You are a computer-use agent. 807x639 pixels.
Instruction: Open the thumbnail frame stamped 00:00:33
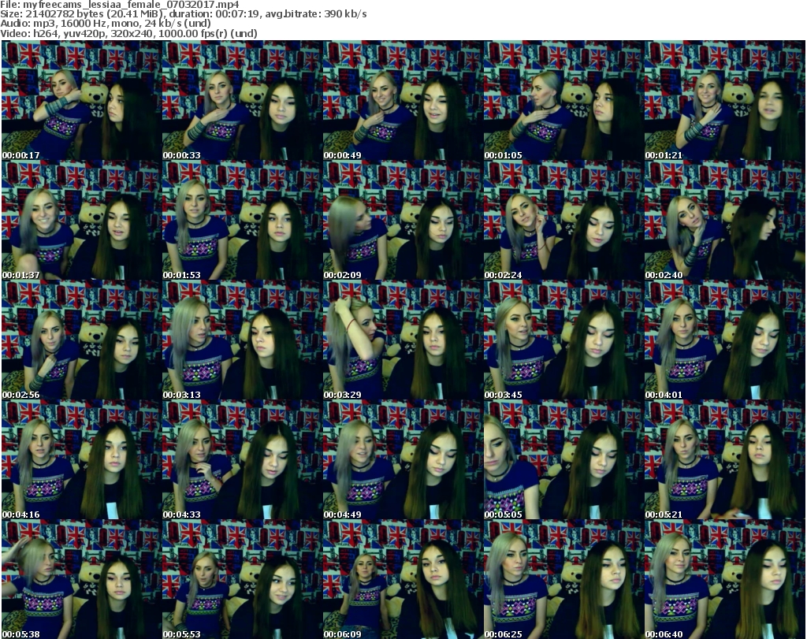coord(242,100)
